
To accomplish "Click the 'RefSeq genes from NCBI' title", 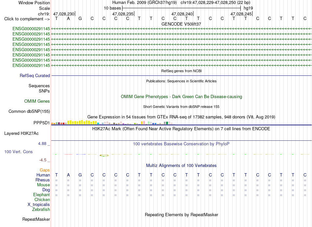I will [181, 71].
